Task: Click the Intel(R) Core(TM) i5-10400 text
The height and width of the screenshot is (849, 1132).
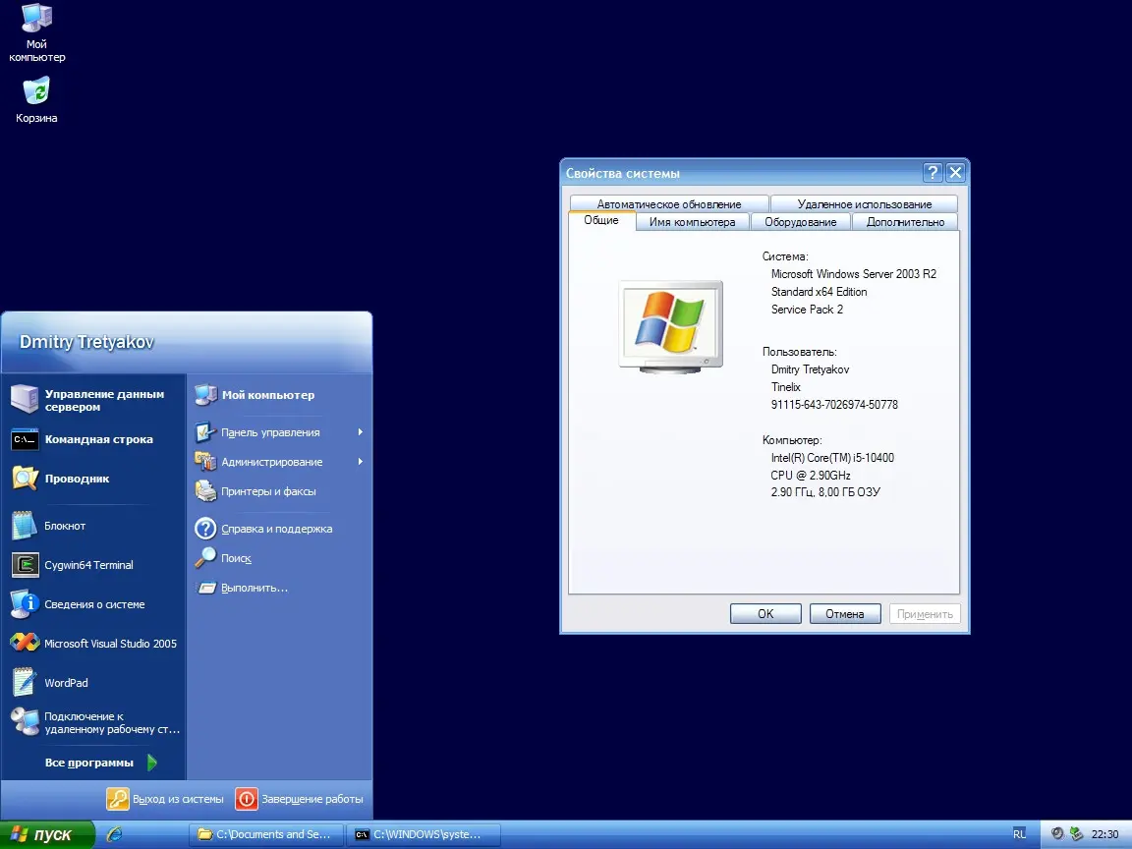Action: (832, 458)
